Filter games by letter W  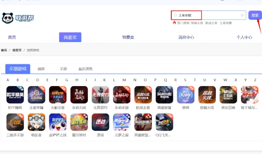225,80
